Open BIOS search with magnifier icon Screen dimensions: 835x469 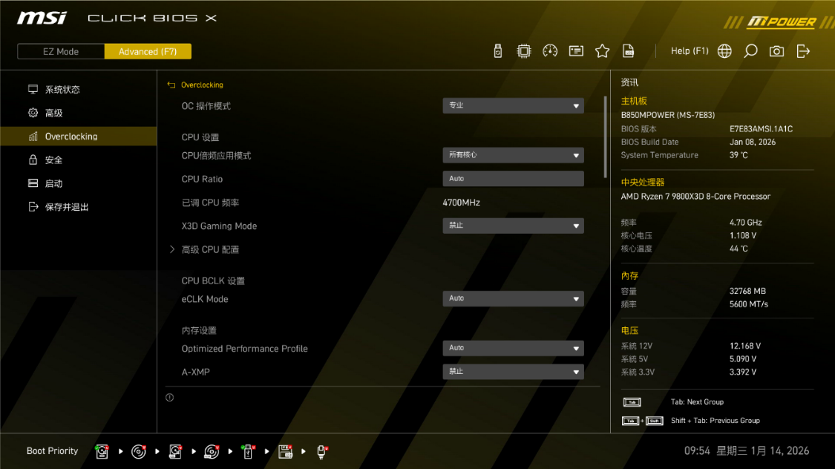pos(750,51)
